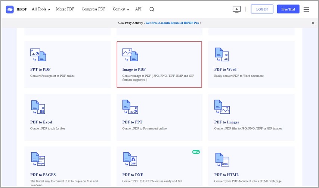319x188 pixels.
Task: Open the search magnifier icon
Action: (152, 9)
